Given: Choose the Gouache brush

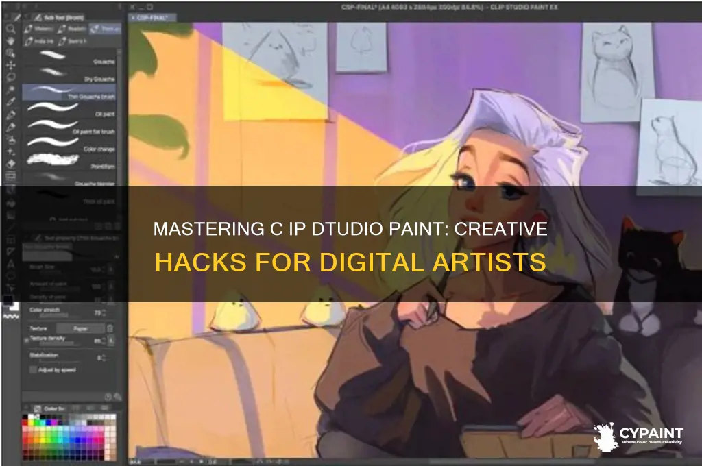Looking at the screenshot, I should click(x=69, y=58).
